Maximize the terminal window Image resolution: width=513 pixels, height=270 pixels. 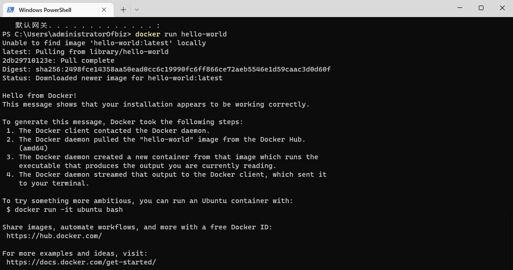[481, 8]
